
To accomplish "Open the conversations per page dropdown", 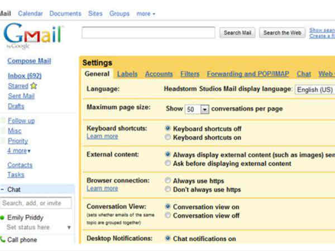I will coord(197,109).
